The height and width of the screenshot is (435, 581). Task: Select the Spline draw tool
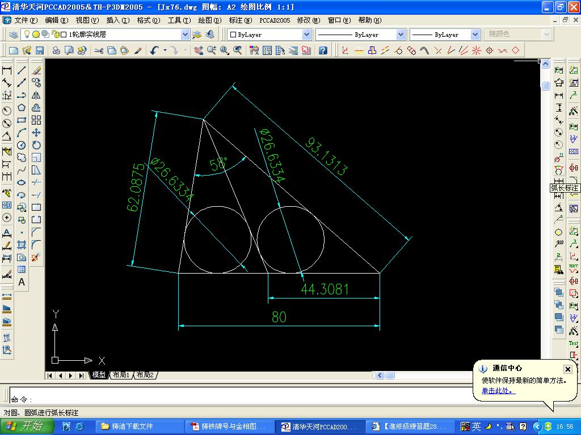(22, 170)
